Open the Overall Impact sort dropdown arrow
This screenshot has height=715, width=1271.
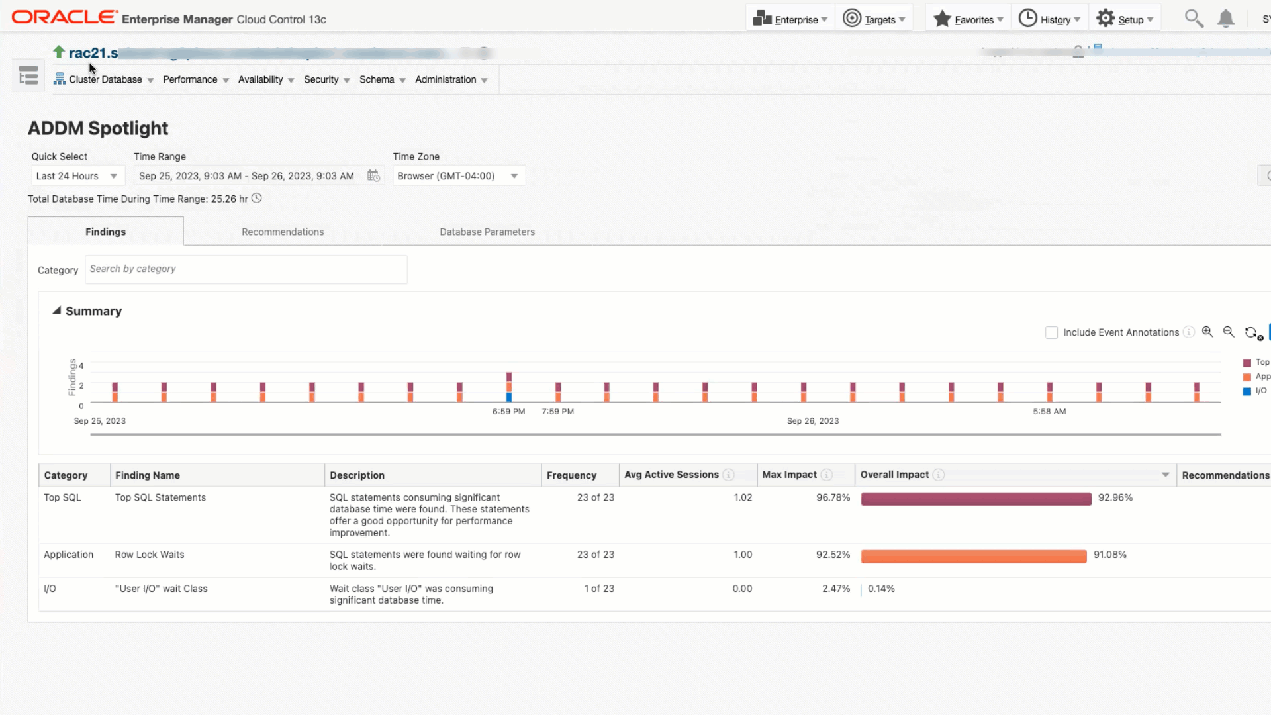point(1165,475)
